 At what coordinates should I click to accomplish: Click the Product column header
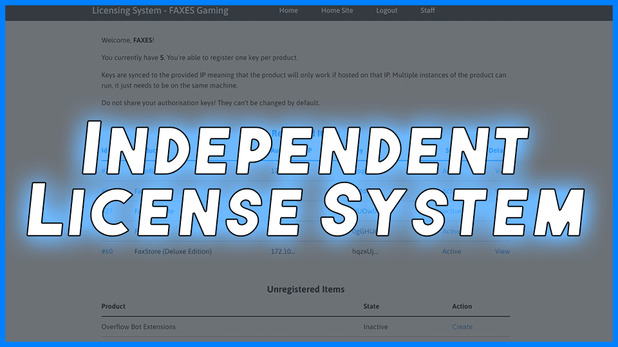click(113, 307)
